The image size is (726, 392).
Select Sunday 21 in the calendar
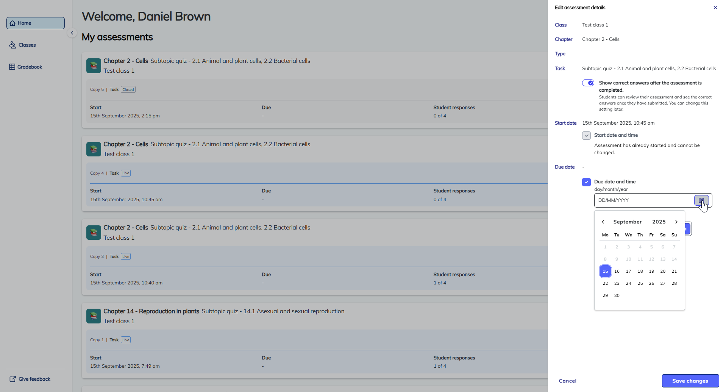(674, 271)
